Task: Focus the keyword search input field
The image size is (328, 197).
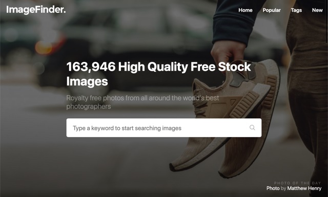Action: (164, 128)
